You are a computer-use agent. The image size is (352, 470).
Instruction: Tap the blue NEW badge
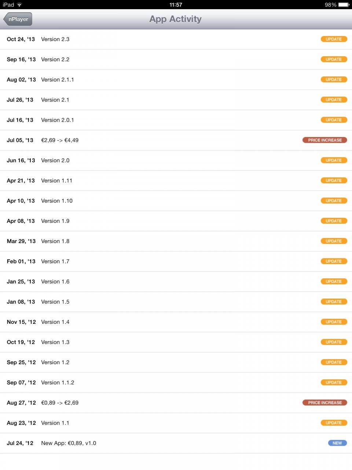(337, 443)
